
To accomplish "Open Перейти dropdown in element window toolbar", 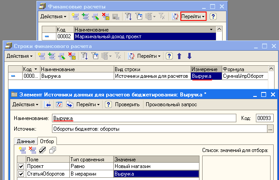I will pos(89,104).
